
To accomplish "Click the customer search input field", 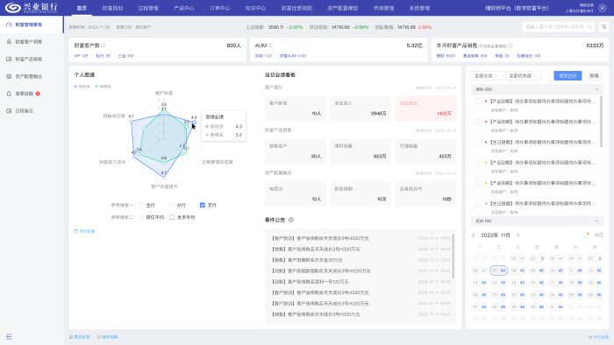I will pyautogui.click(x=559, y=27).
